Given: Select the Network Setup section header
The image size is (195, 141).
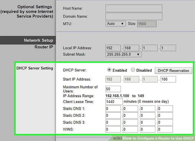Looking at the screenshot, I should [28, 40].
